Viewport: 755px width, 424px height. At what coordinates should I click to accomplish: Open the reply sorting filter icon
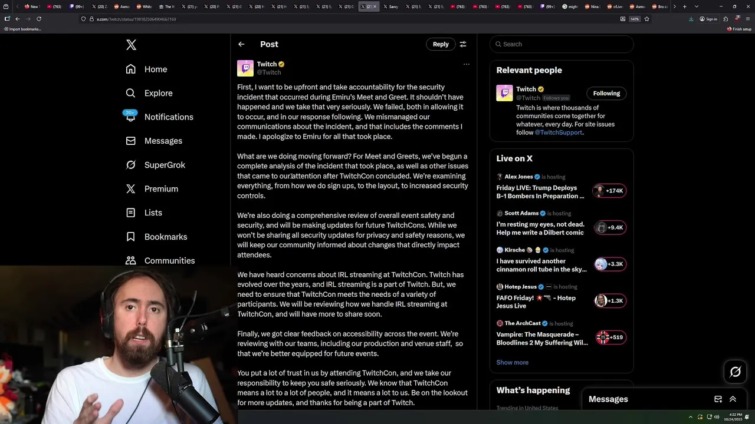tap(463, 44)
